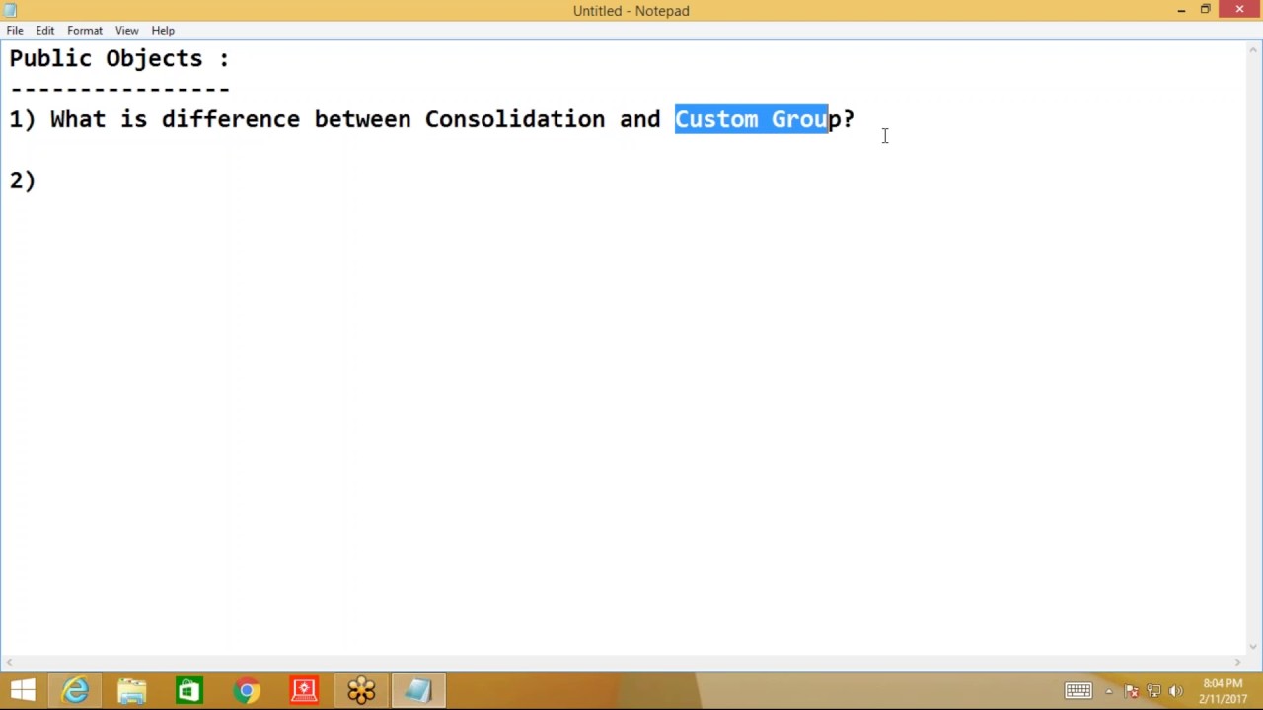Open network status tray icon
This screenshot has width=1263, height=710.
click(x=1153, y=691)
